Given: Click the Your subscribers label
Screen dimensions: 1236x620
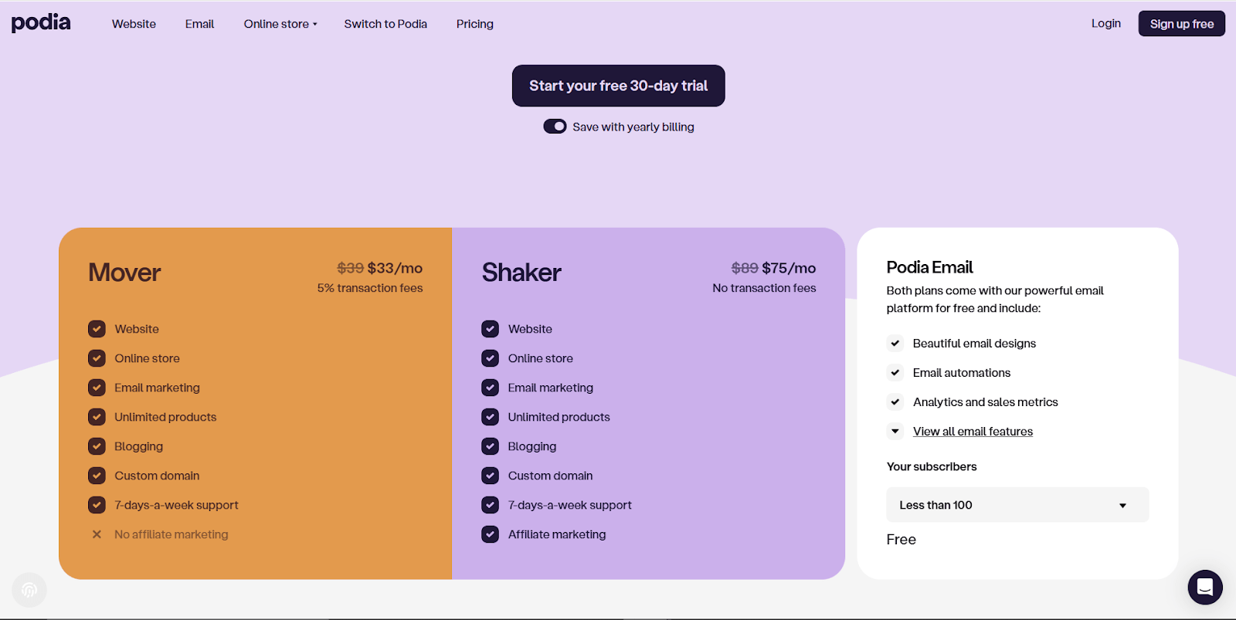Looking at the screenshot, I should pyautogui.click(x=932, y=466).
